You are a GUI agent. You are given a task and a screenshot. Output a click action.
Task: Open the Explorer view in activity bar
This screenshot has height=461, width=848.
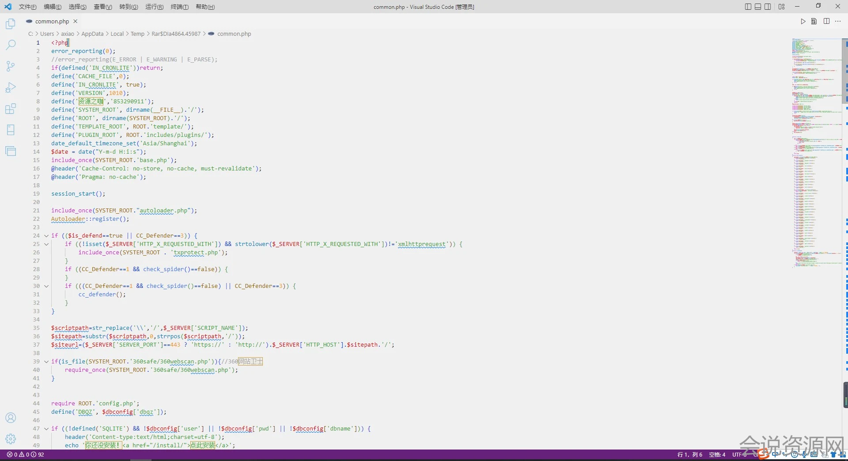pos(11,24)
